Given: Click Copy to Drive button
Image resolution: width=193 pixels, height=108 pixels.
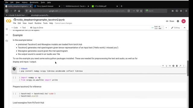Looking at the screenshot, I should (x=37, y=28).
